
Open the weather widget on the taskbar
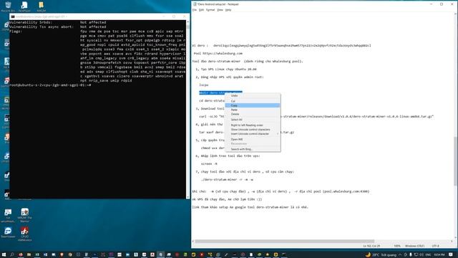tap(381, 255)
